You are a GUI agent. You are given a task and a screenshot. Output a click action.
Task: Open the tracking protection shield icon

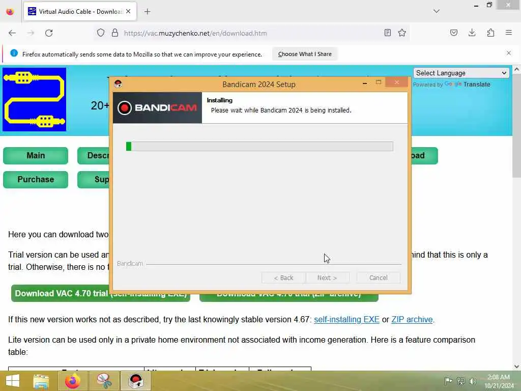click(x=101, y=33)
